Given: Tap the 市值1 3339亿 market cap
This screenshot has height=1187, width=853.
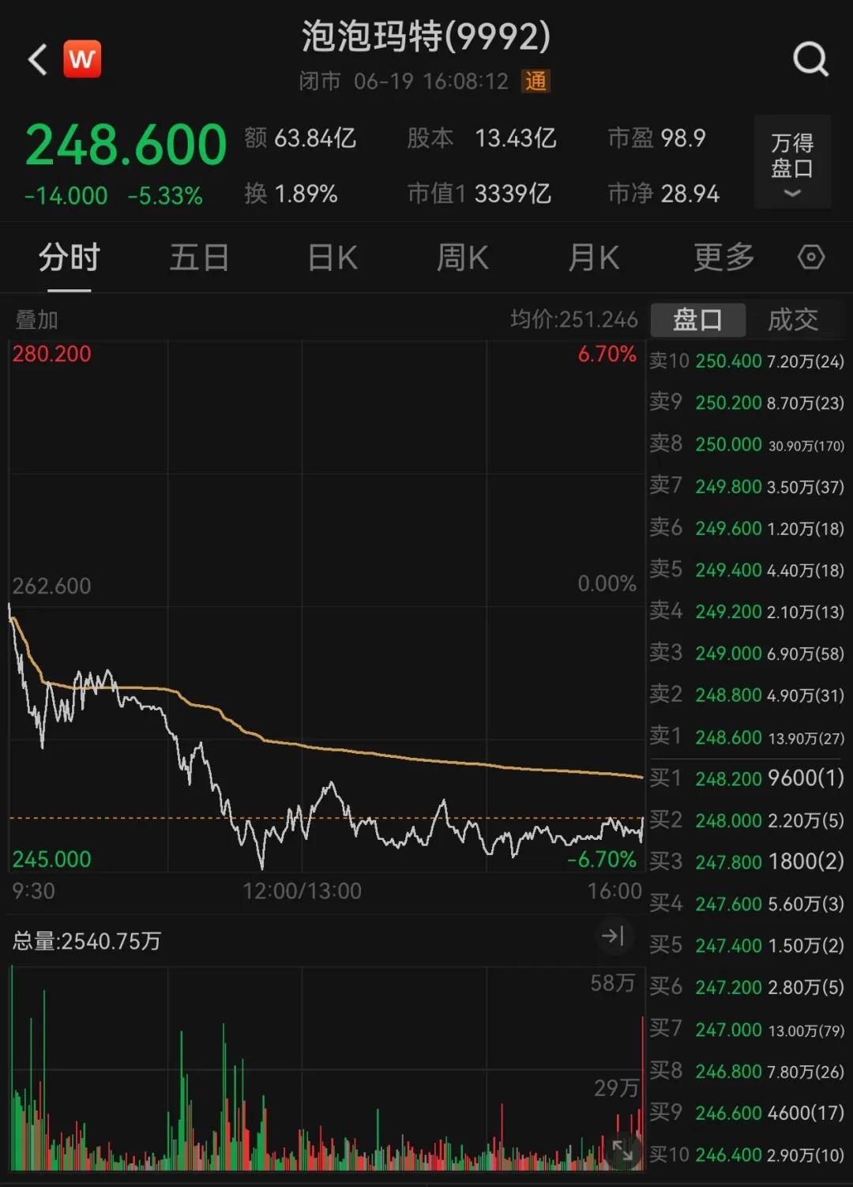Looking at the screenshot, I should [x=479, y=194].
